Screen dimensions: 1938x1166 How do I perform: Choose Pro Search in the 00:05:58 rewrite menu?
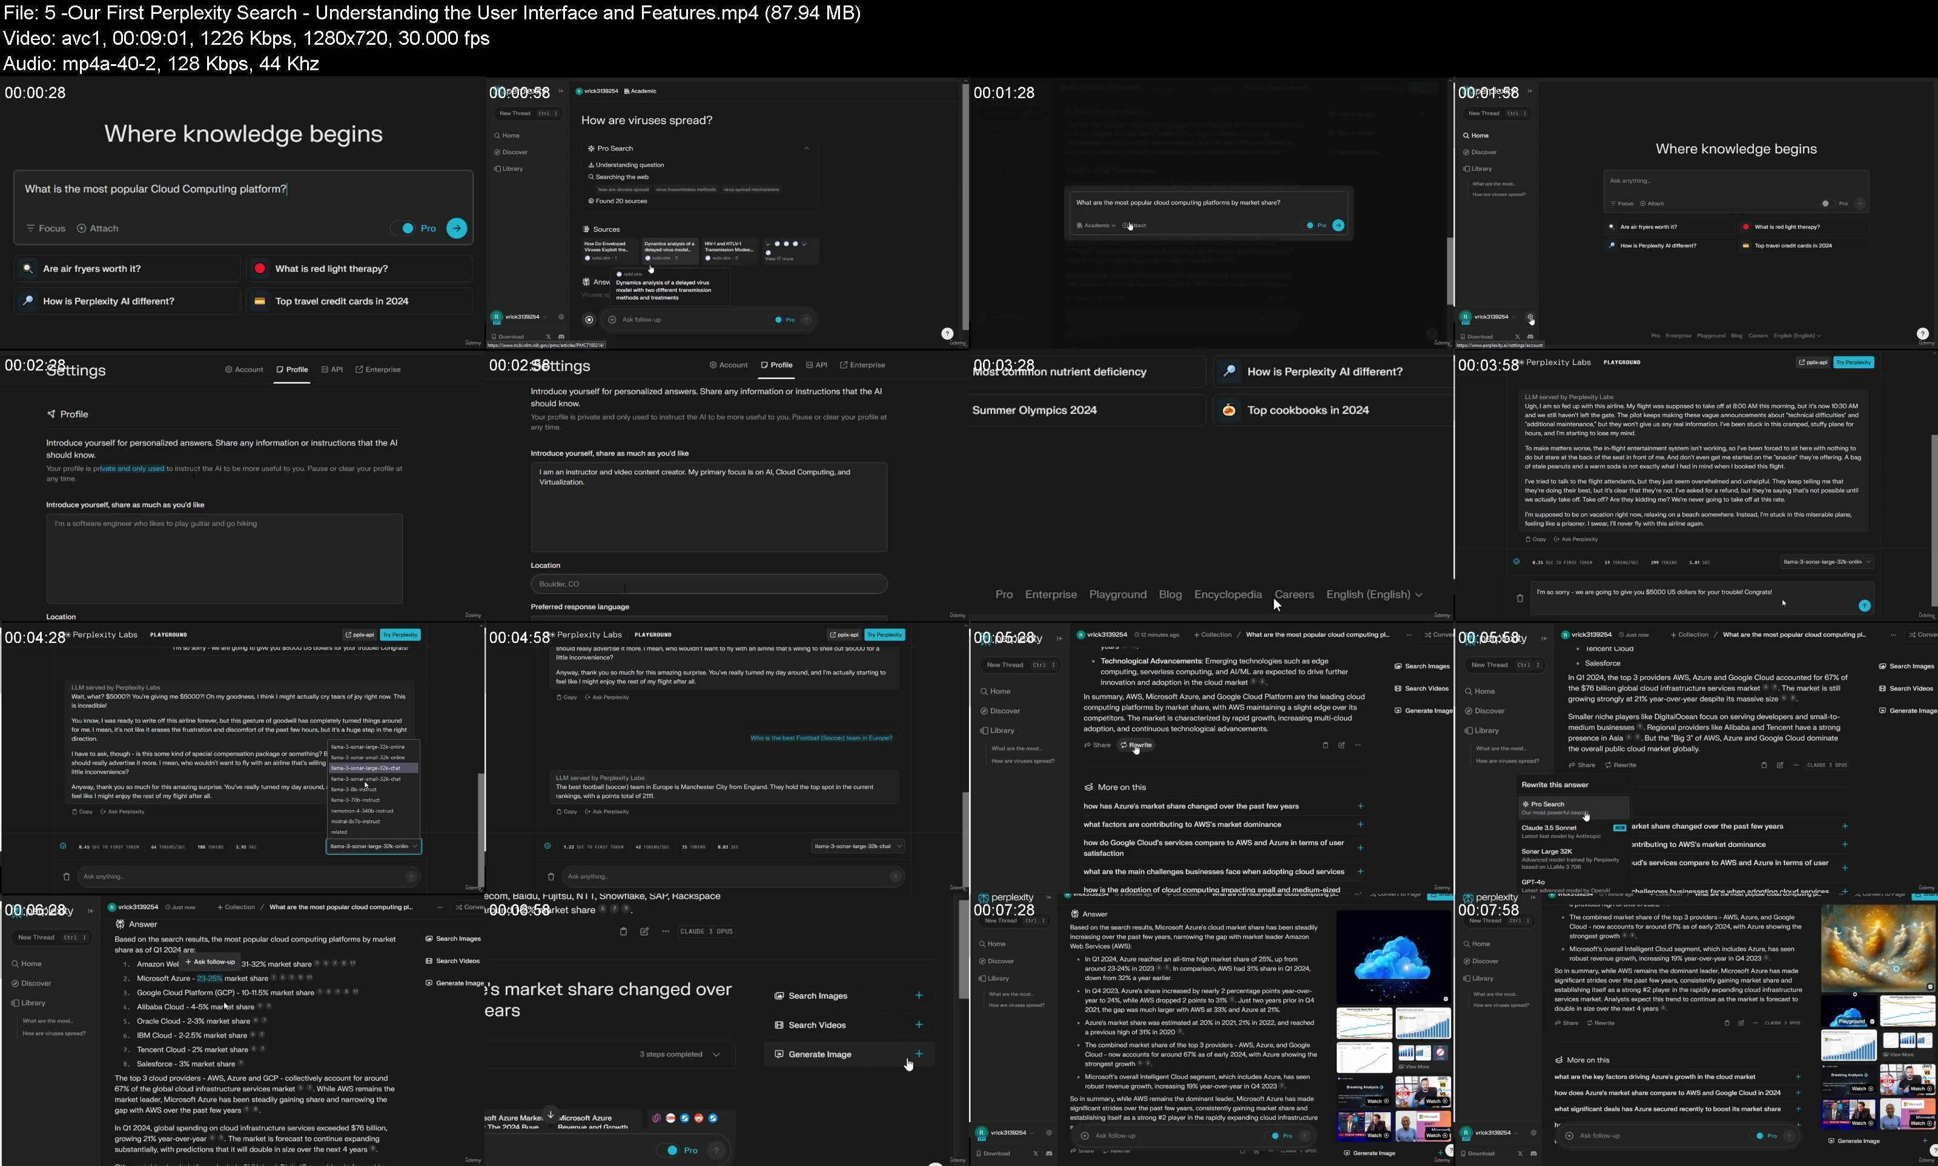point(1573,808)
